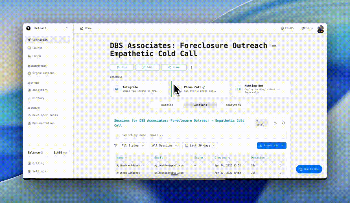Image resolution: width=350 pixels, height=203 pixels.
Task: Click the Home breadcrumb
Action: [86, 28]
